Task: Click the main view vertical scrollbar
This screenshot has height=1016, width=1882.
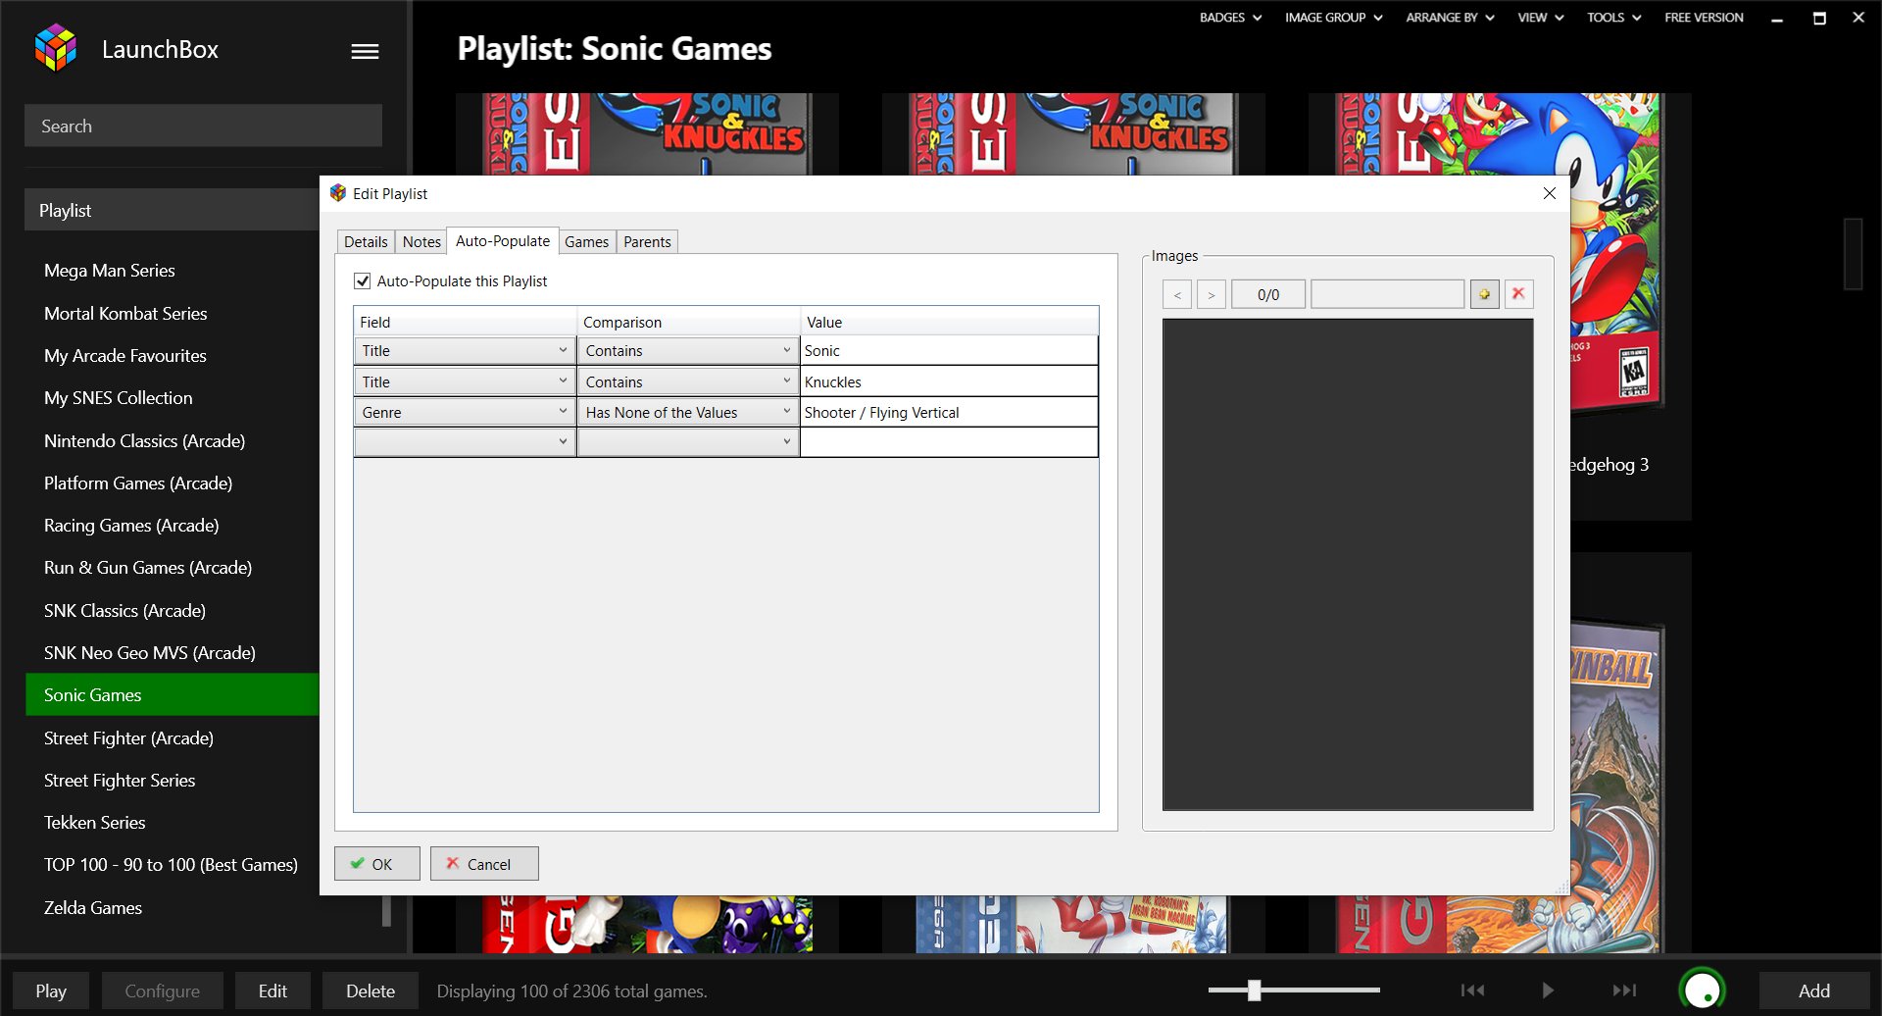Action: 1853,253
